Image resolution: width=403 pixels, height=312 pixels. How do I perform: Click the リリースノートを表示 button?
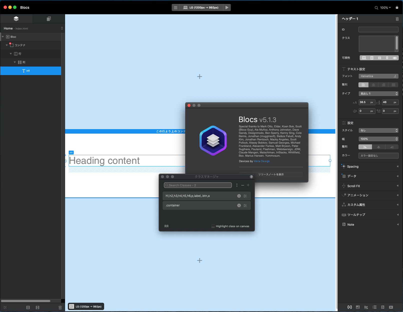coord(271,174)
